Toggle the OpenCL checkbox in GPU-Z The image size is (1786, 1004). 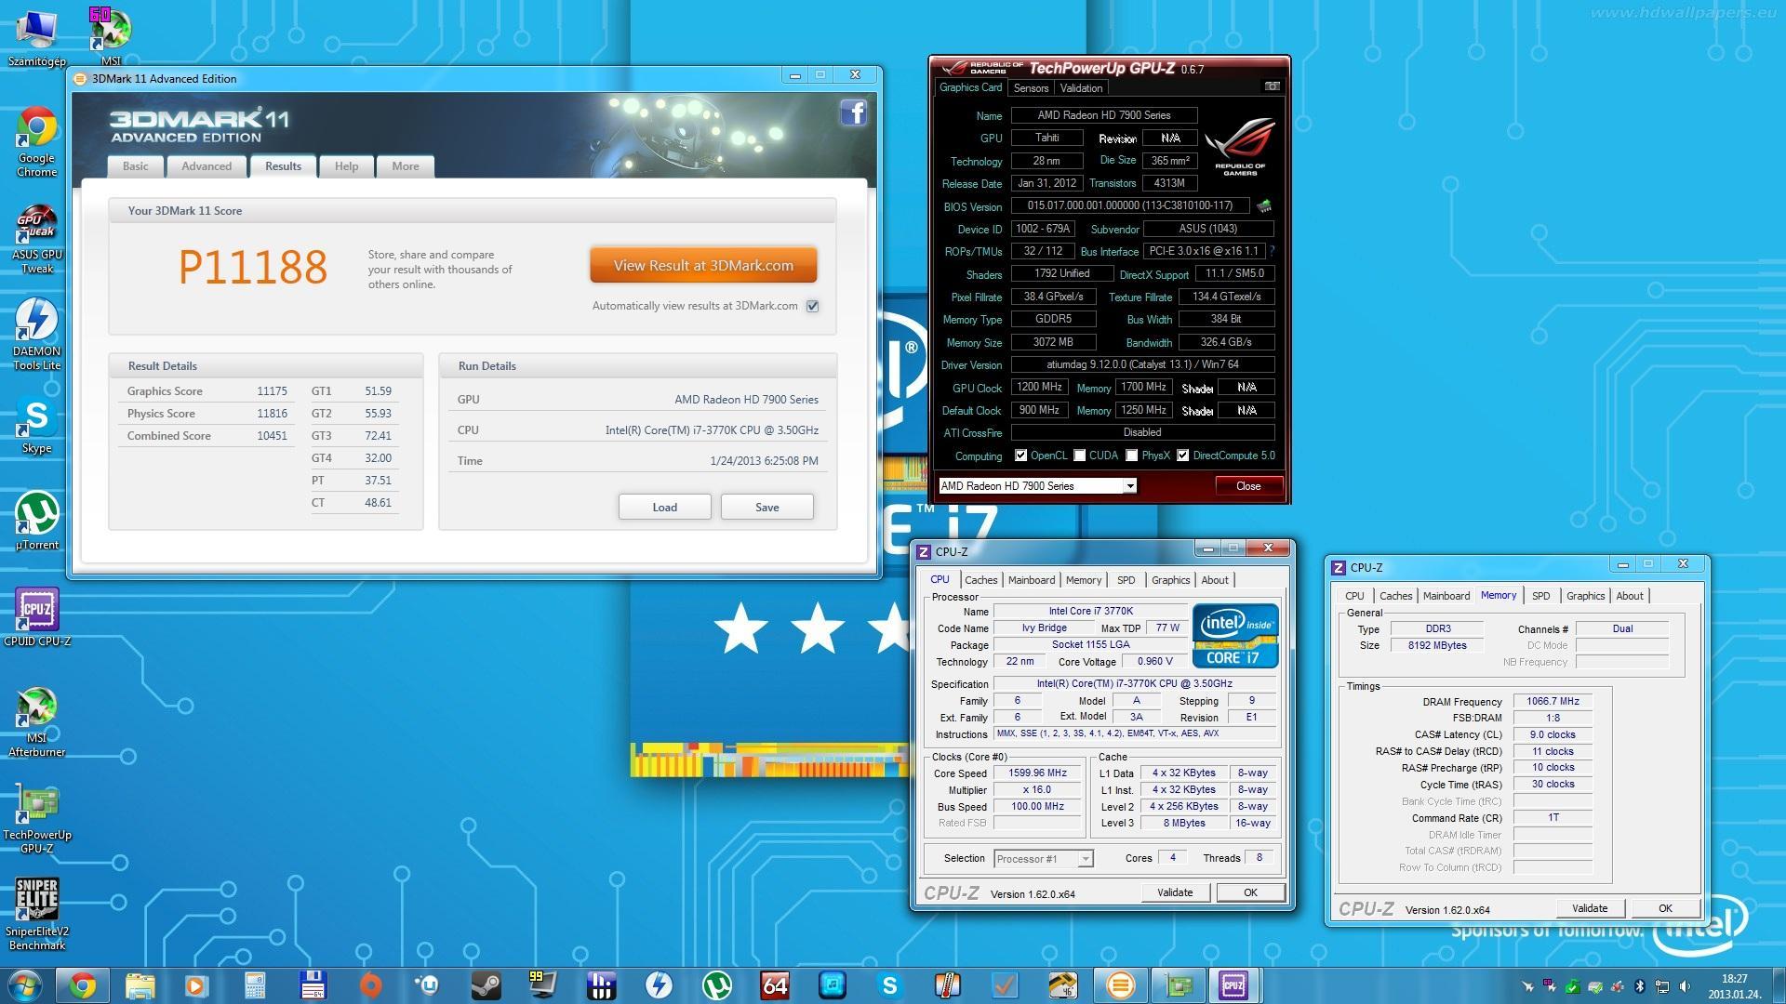click(1020, 456)
